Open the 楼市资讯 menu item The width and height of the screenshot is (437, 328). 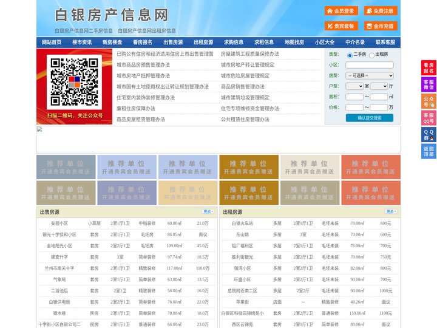click(x=82, y=43)
